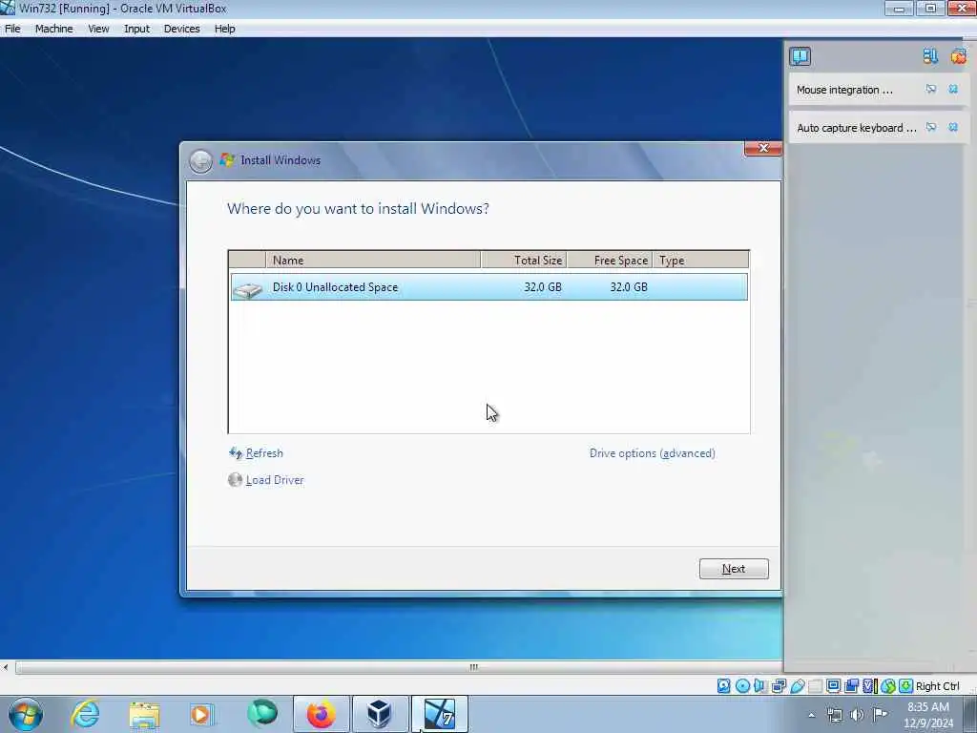The image size is (977, 733).
Task: Dismiss the Auto capture keyboard notification
Action: pyautogui.click(x=953, y=127)
